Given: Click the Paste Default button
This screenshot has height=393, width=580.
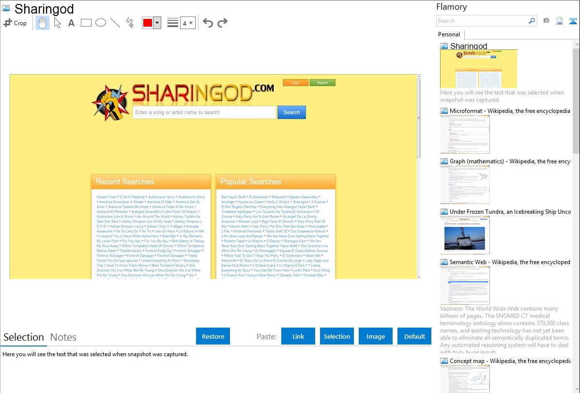Looking at the screenshot, I should click(414, 336).
